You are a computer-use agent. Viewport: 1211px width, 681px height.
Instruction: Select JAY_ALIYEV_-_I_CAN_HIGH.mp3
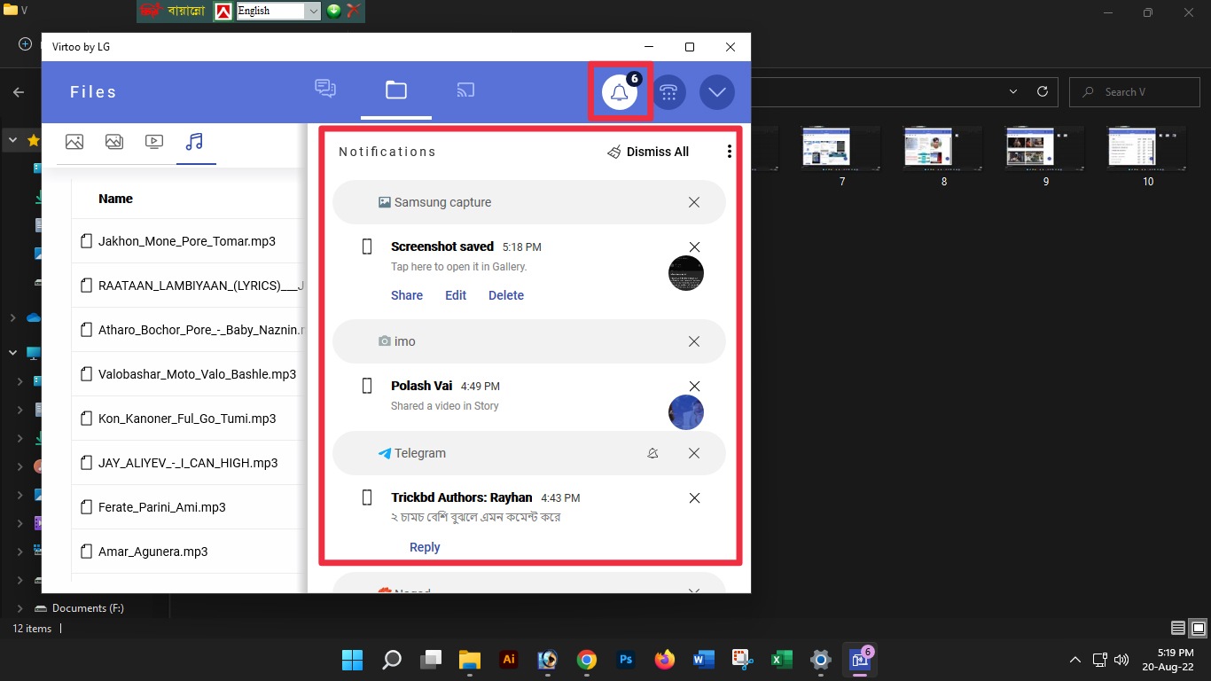pos(188,463)
